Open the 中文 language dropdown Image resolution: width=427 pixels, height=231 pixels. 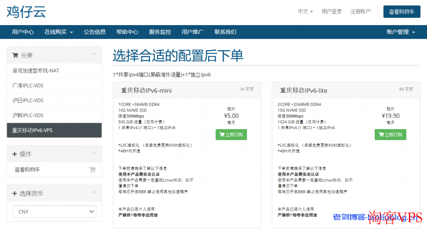pyautogui.click(x=305, y=11)
